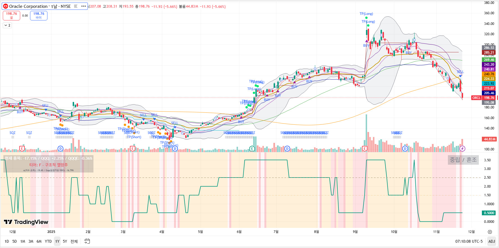This screenshot has height=248, width=499.
Task: Open the three-dot more menu in the symbol legend
Action: (x=84, y=6)
